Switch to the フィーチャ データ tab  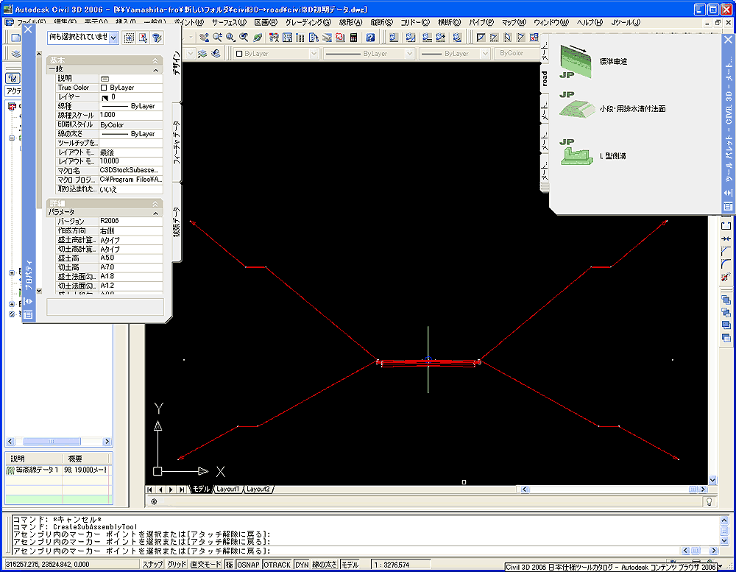(177, 142)
